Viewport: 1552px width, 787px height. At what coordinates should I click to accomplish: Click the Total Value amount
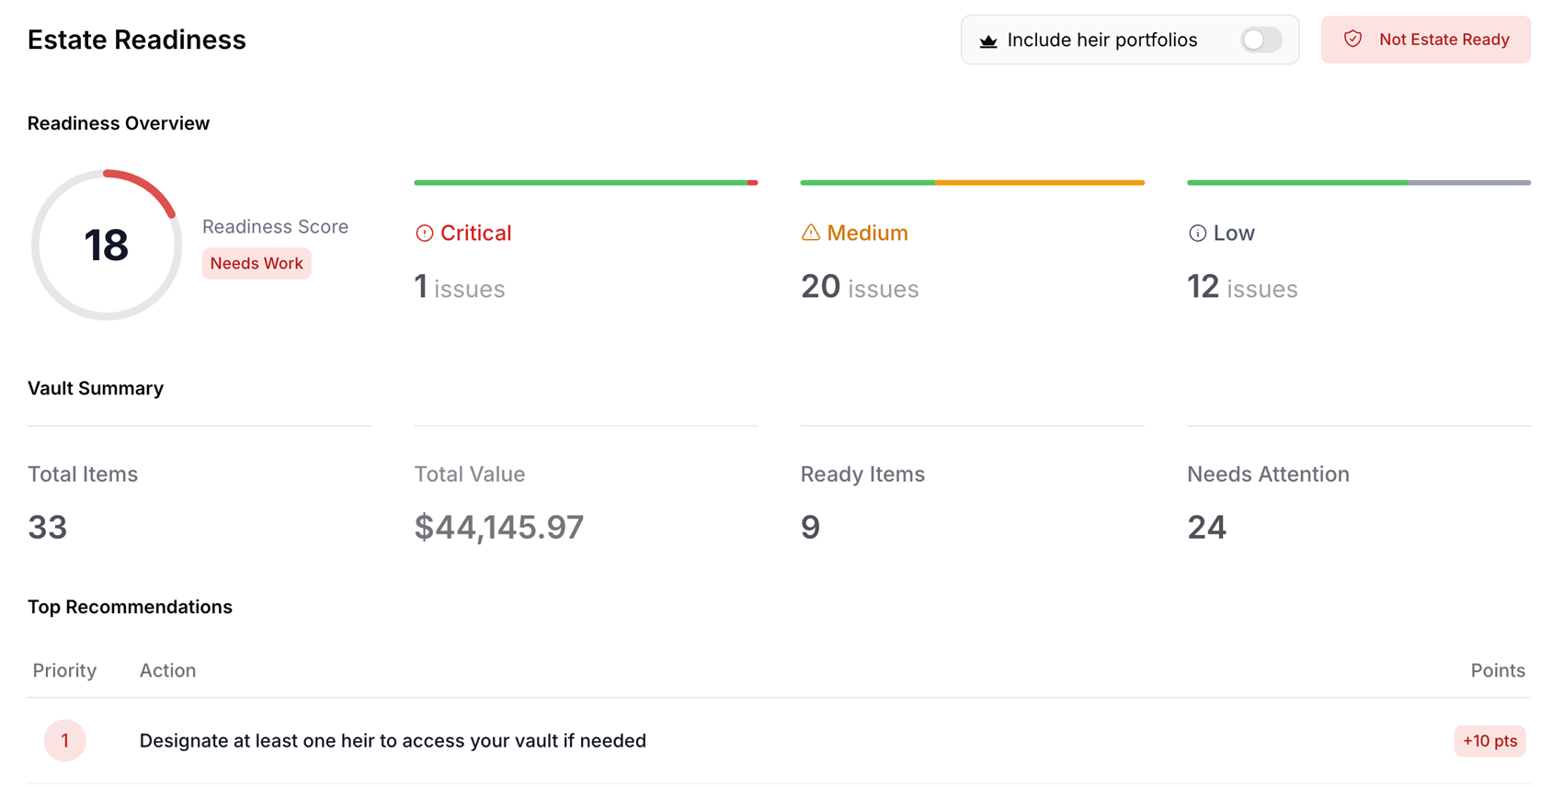498,528
